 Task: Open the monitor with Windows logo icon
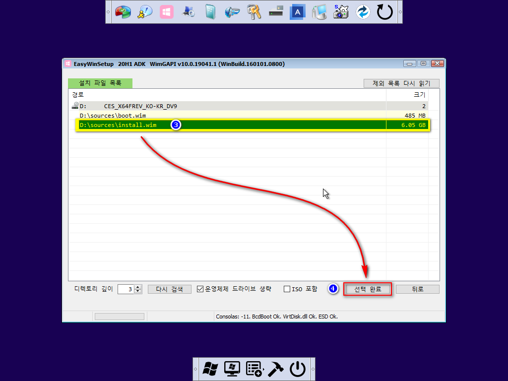(x=232, y=369)
